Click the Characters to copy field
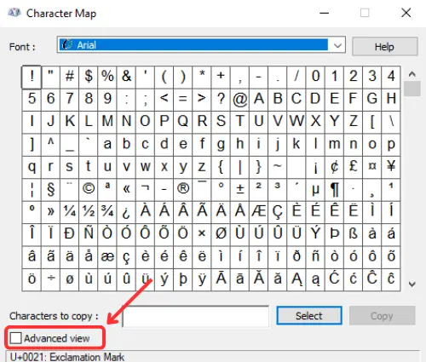This screenshot has width=426, height=362. point(196,316)
